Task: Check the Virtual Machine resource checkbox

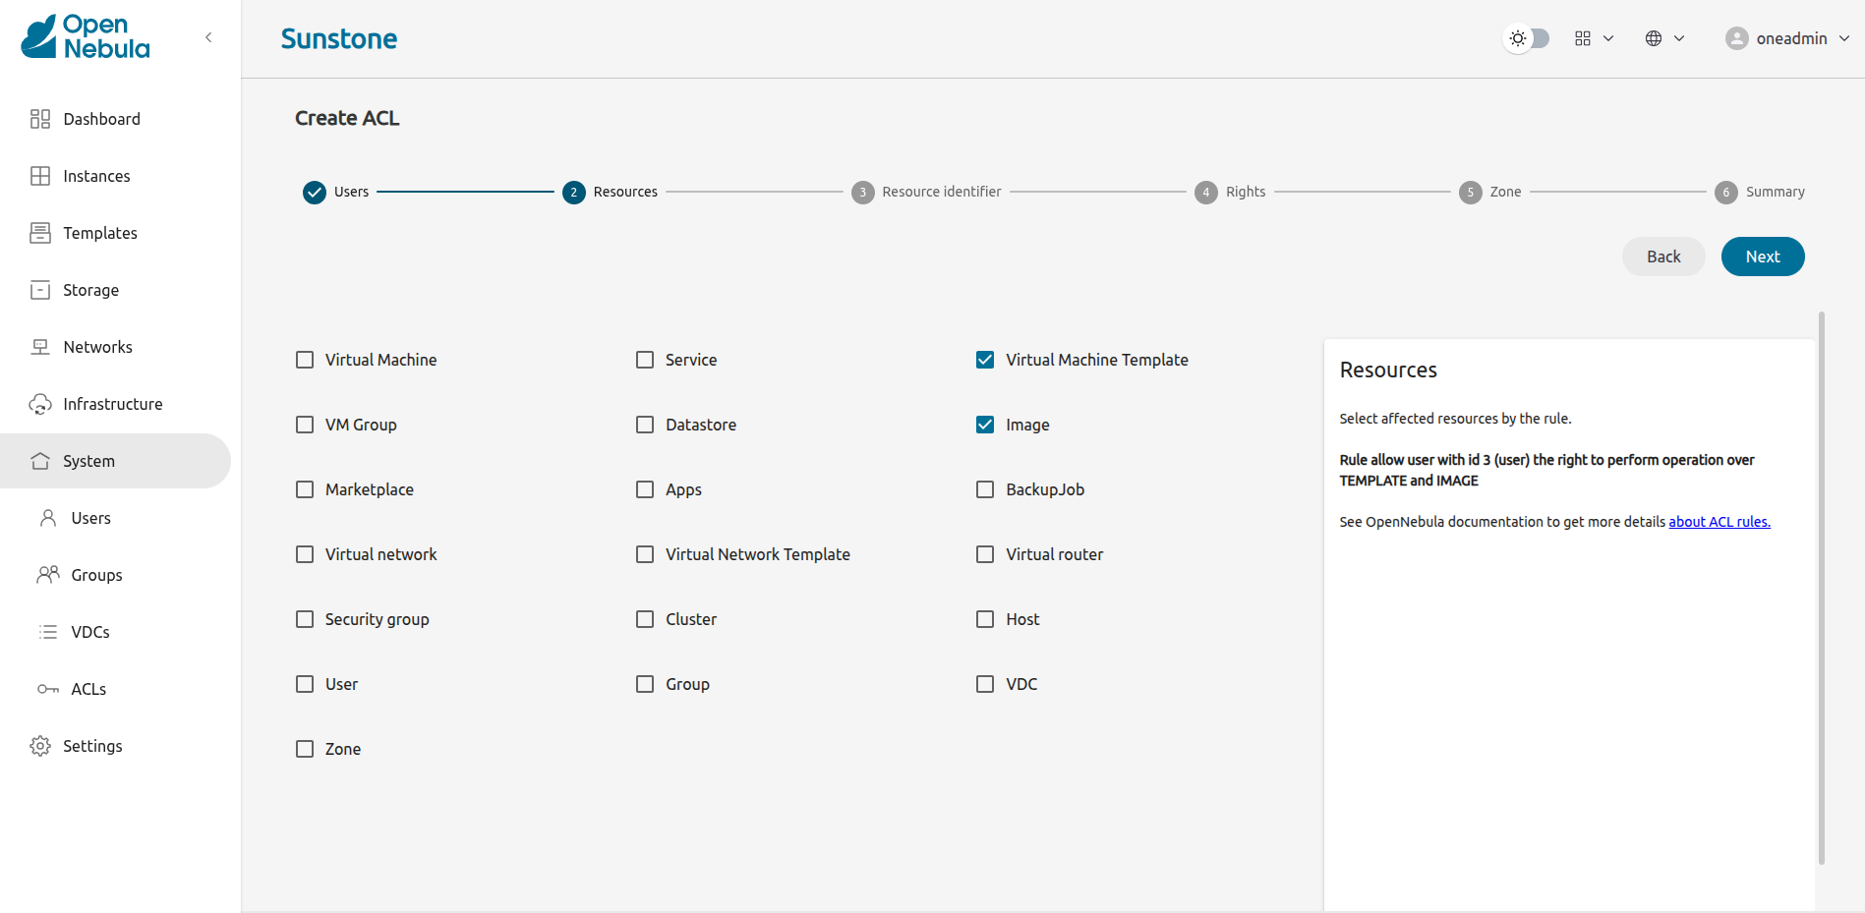Action: click(304, 359)
